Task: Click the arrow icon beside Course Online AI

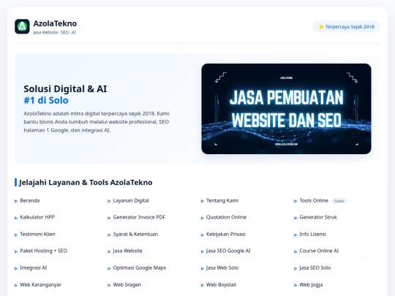Action: pyautogui.click(x=296, y=251)
